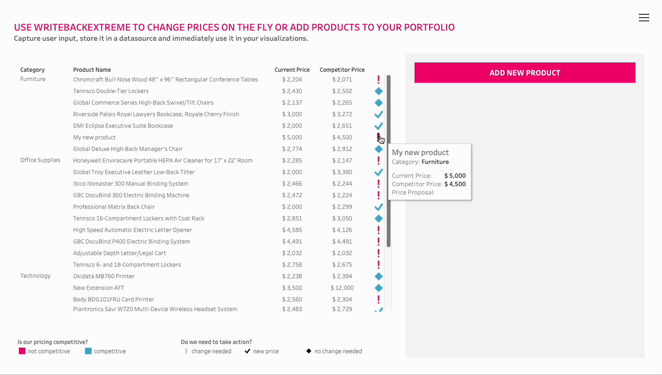The image size is (662, 375).
Task: Select the diamond icon next to Tennsco Double-Tier Lockers
Action: (378, 91)
